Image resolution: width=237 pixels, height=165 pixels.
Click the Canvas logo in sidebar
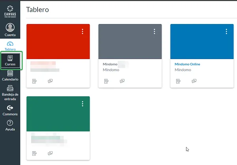click(10, 11)
